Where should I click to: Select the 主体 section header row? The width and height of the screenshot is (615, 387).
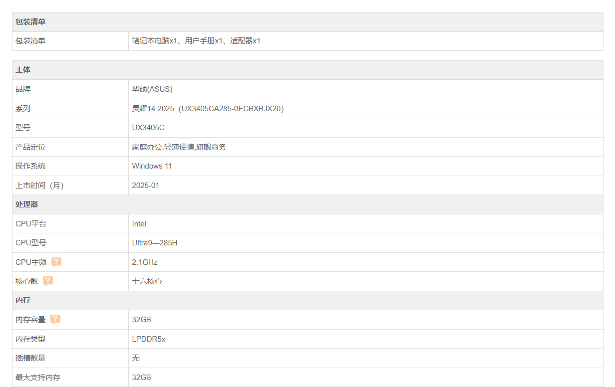point(23,70)
